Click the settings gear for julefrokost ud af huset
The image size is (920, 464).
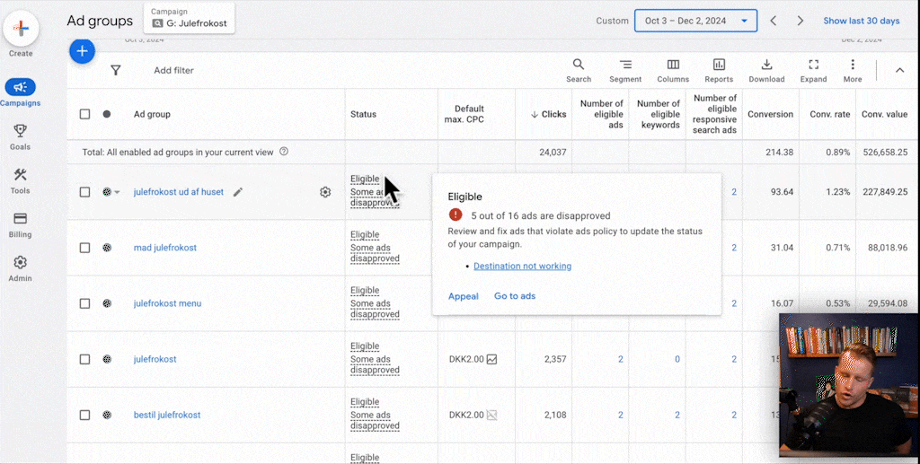(x=325, y=192)
